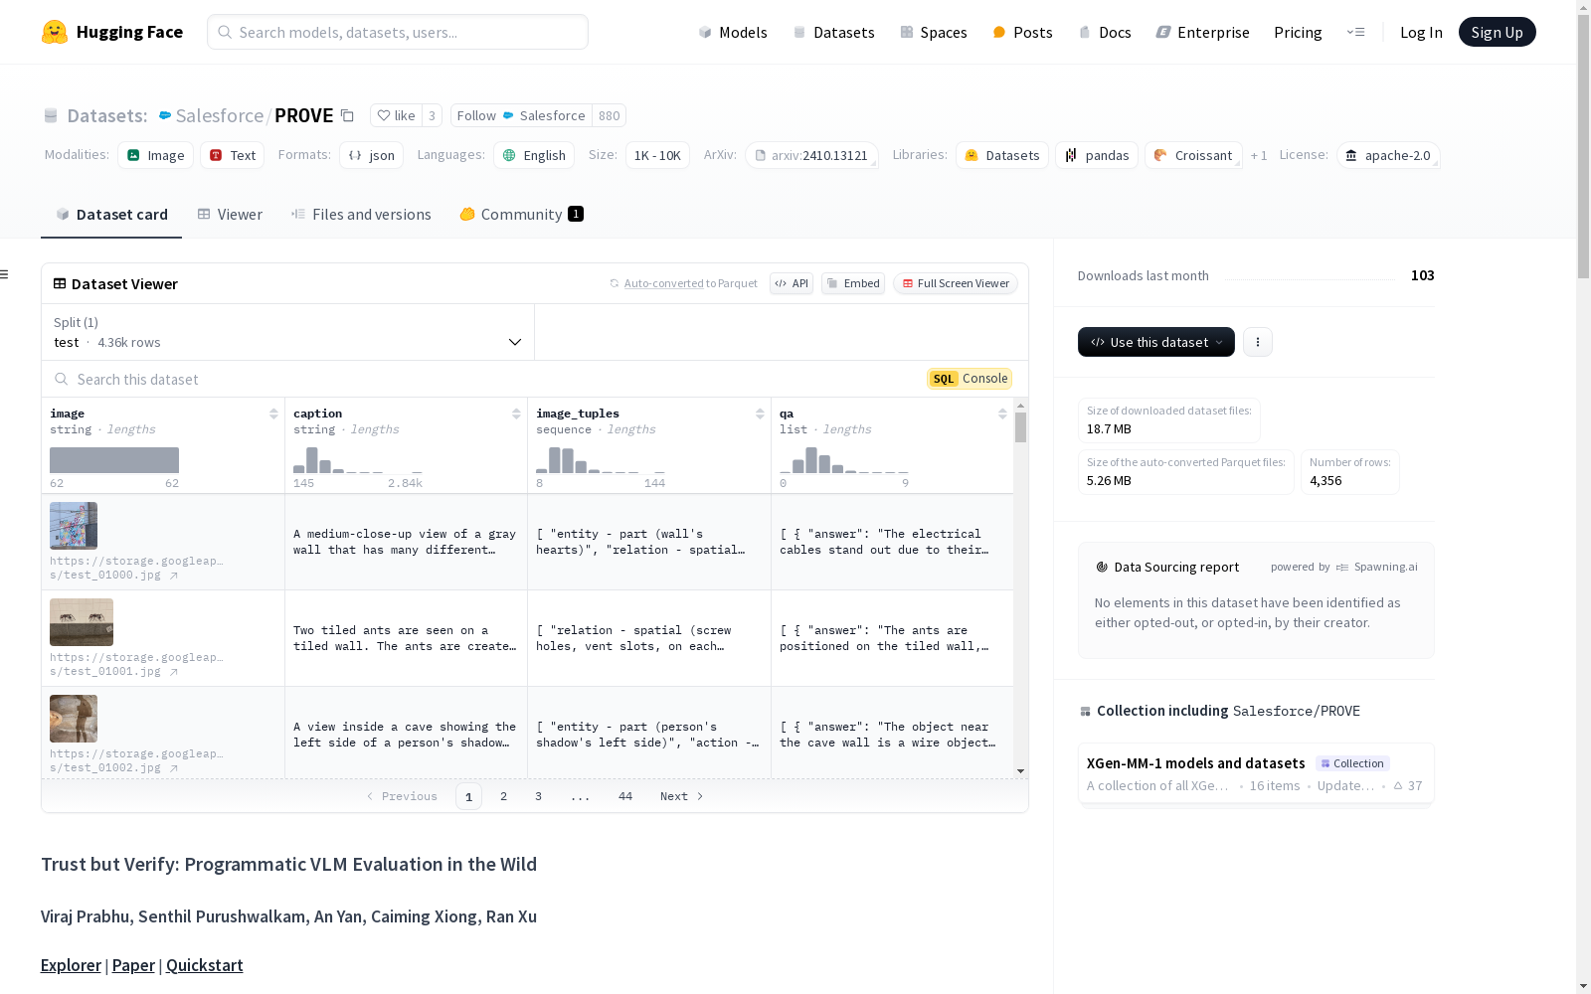
Task: Open the extra navigation menu icon beside Pricing
Action: click(x=1355, y=32)
